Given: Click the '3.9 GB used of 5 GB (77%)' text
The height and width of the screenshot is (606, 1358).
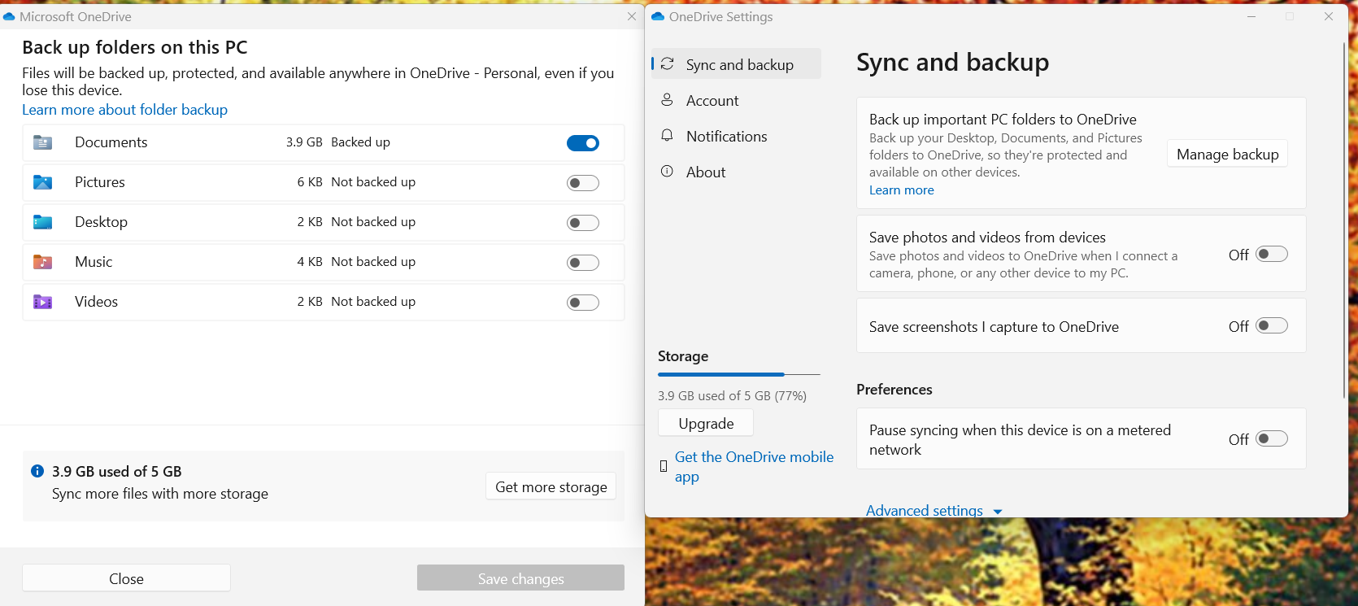Looking at the screenshot, I should 732,396.
